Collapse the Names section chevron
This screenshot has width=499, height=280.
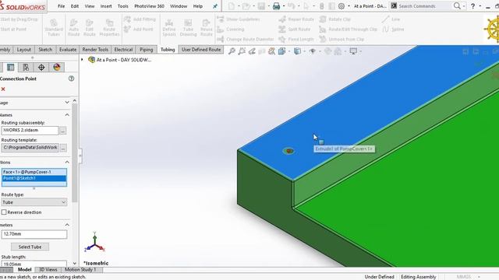point(67,115)
